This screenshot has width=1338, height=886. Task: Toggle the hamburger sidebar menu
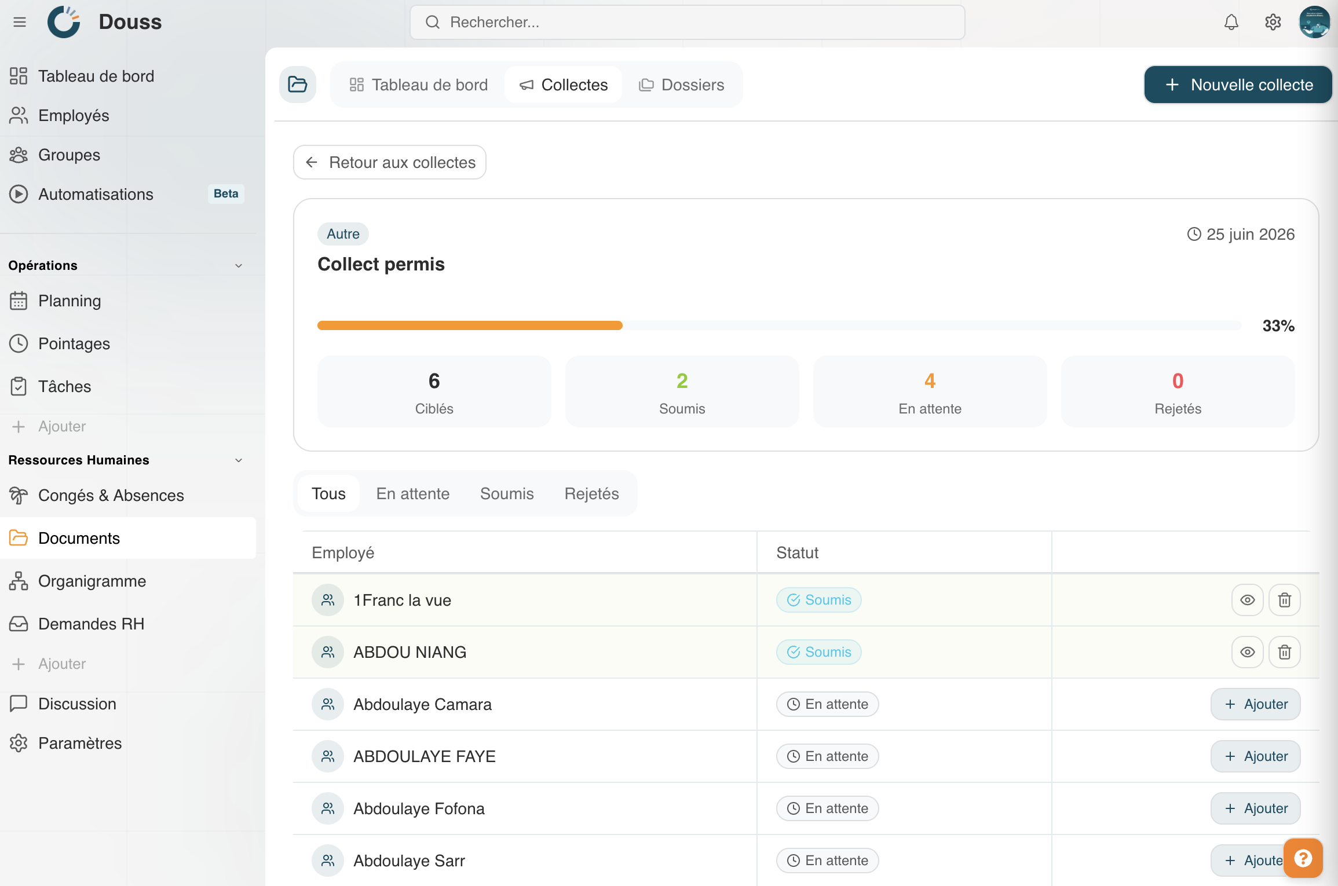coord(20,22)
